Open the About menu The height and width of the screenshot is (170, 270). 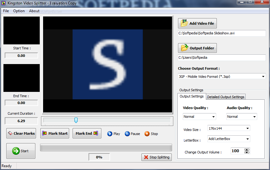tap(34, 11)
